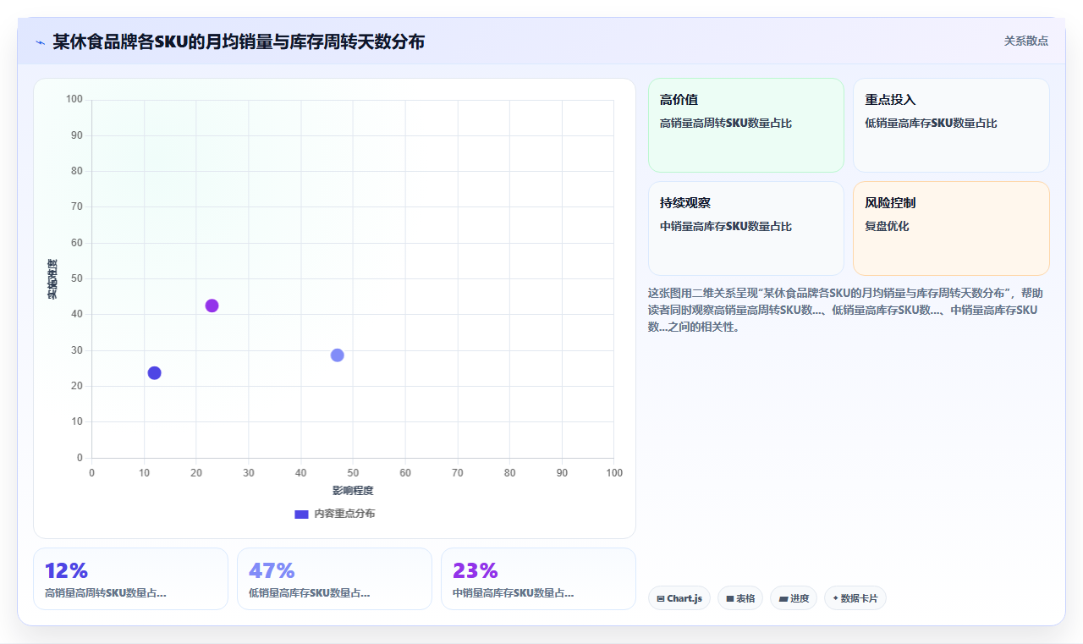Click the 关系散点 label in header
Viewport: 1083px width, 644px height.
pyautogui.click(x=1026, y=41)
